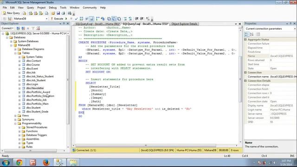
Task: Click the Object Explorer vertical scrollbar
Action: (x=68, y=79)
